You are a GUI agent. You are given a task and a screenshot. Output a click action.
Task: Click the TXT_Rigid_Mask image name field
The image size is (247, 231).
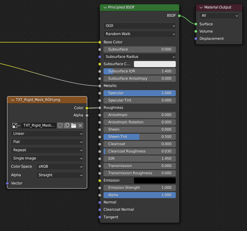pos(39,125)
